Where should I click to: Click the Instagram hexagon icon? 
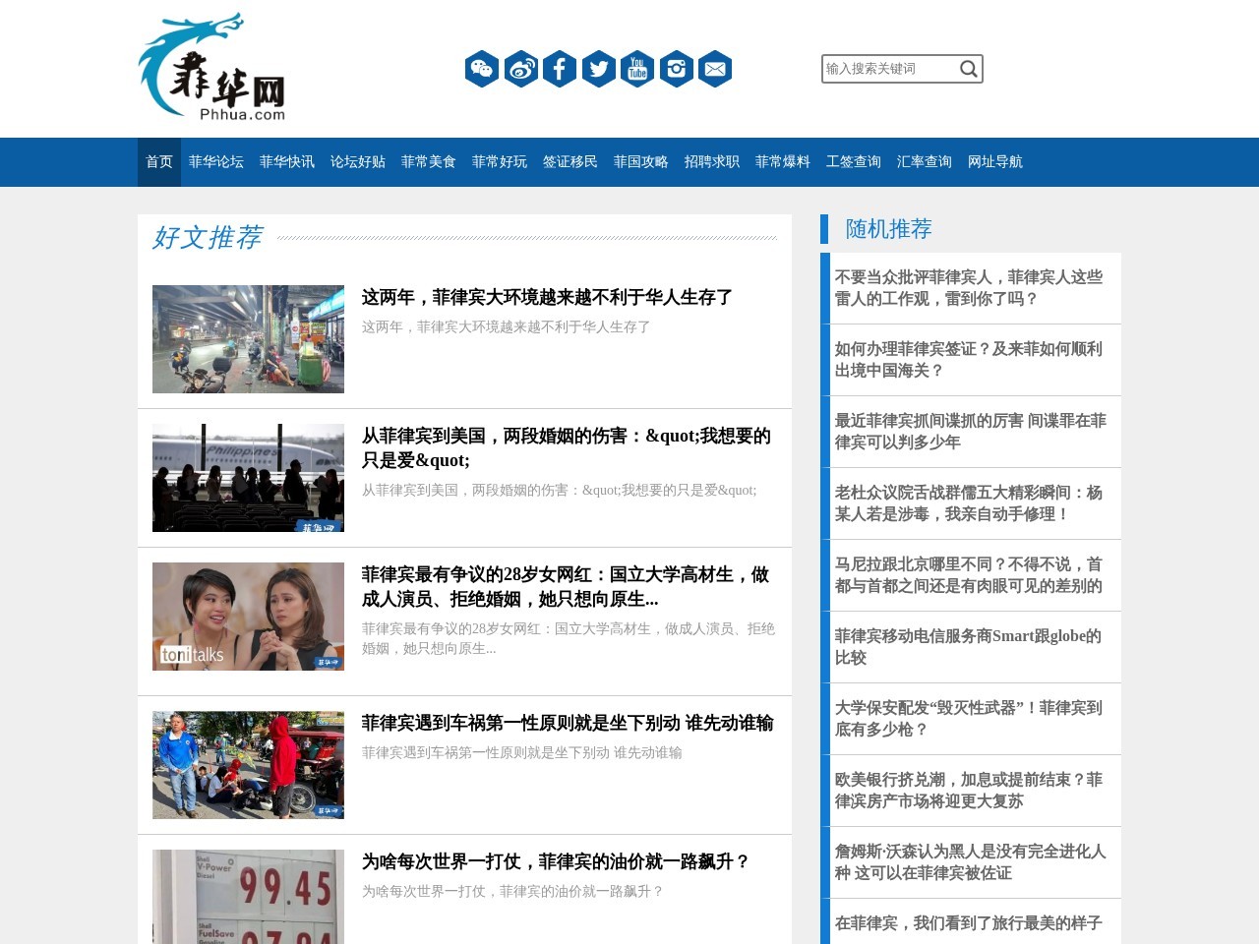click(x=677, y=69)
